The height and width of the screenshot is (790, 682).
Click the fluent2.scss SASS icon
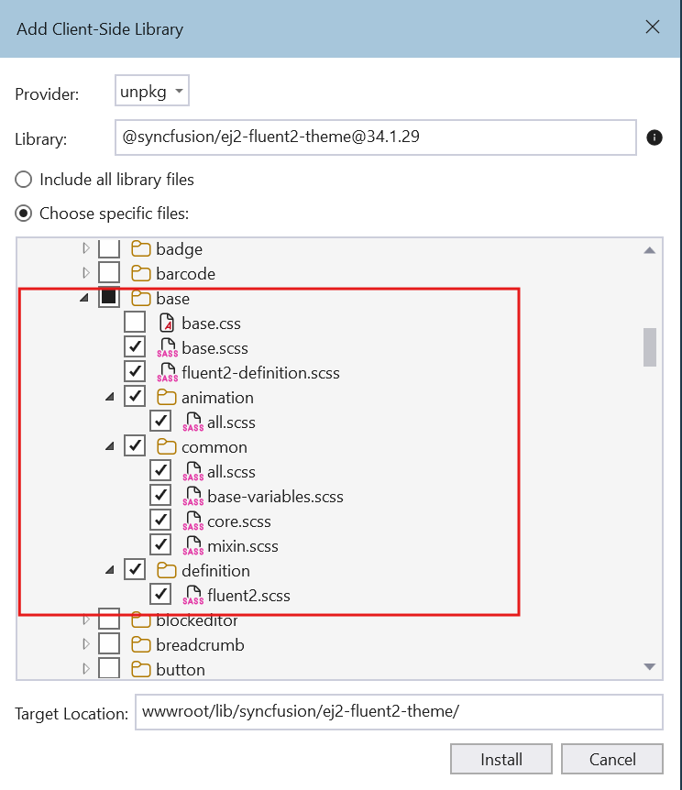pos(193,595)
